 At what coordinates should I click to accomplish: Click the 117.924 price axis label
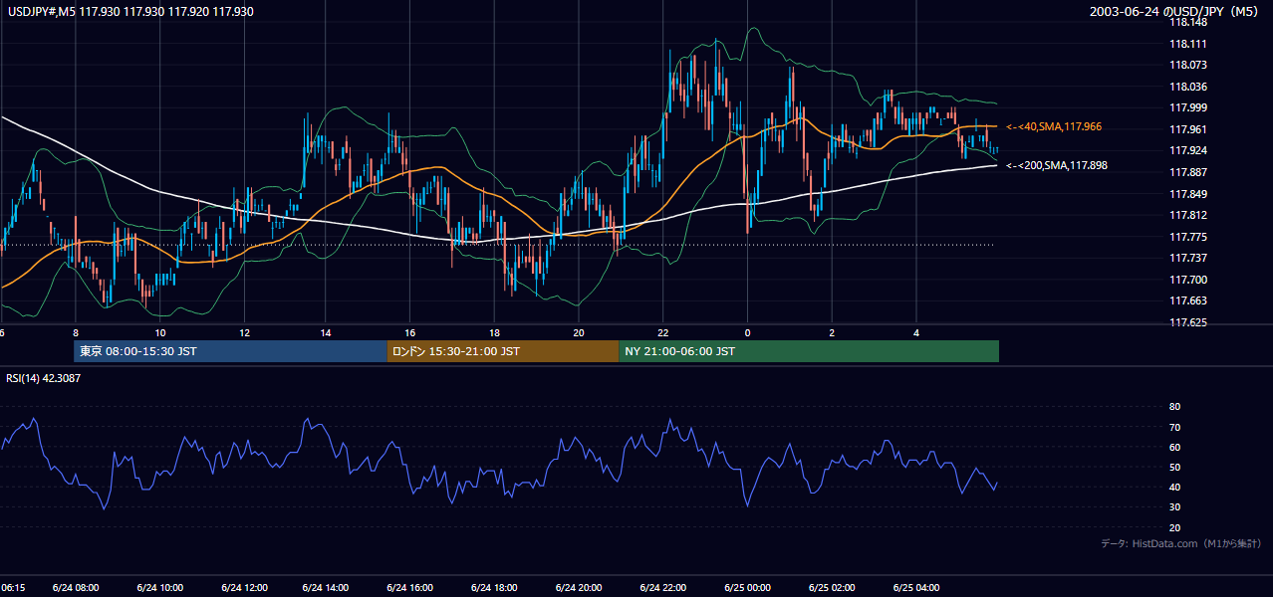tap(1188, 151)
